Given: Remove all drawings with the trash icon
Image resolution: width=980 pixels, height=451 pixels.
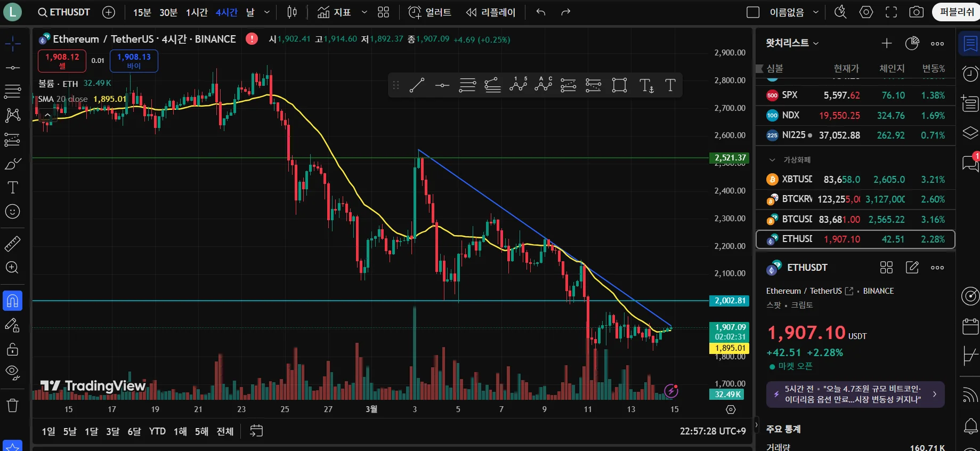Looking at the screenshot, I should pos(13,406).
